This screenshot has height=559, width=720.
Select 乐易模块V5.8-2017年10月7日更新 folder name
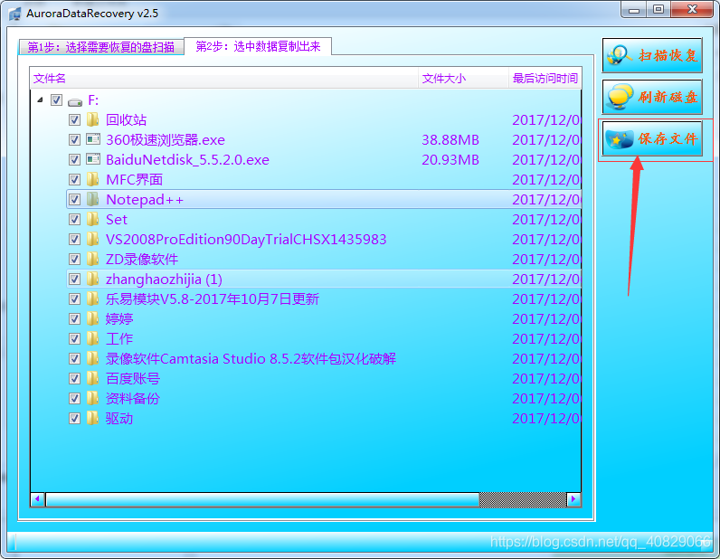213,299
